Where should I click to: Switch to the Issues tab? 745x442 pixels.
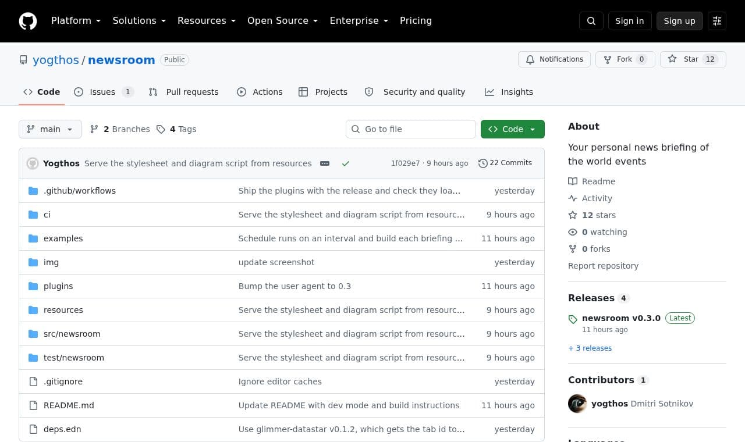pos(104,92)
